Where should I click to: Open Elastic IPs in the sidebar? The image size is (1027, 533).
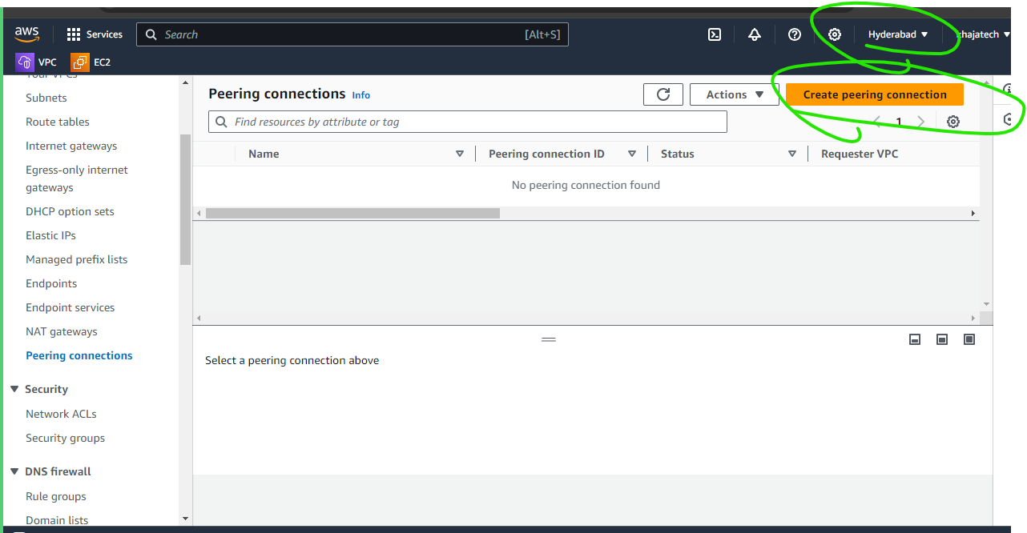(51, 235)
